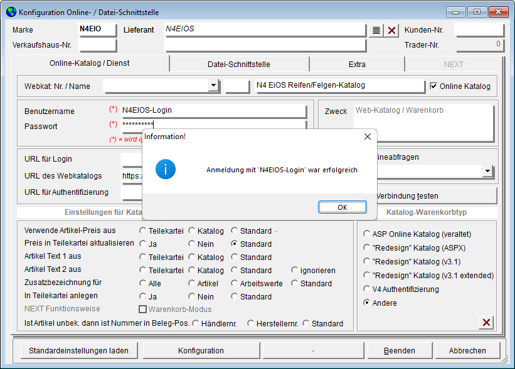Click the Abbrechen button

point(467,351)
